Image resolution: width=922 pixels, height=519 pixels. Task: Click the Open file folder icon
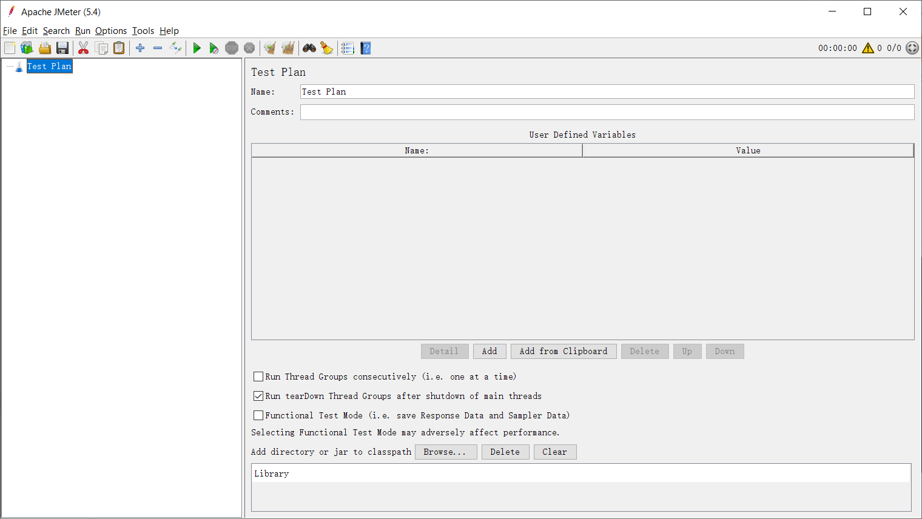[x=45, y=48]
